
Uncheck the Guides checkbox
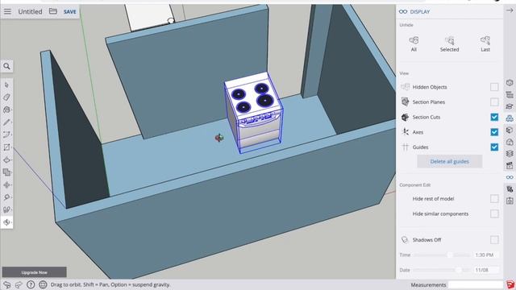494,147
